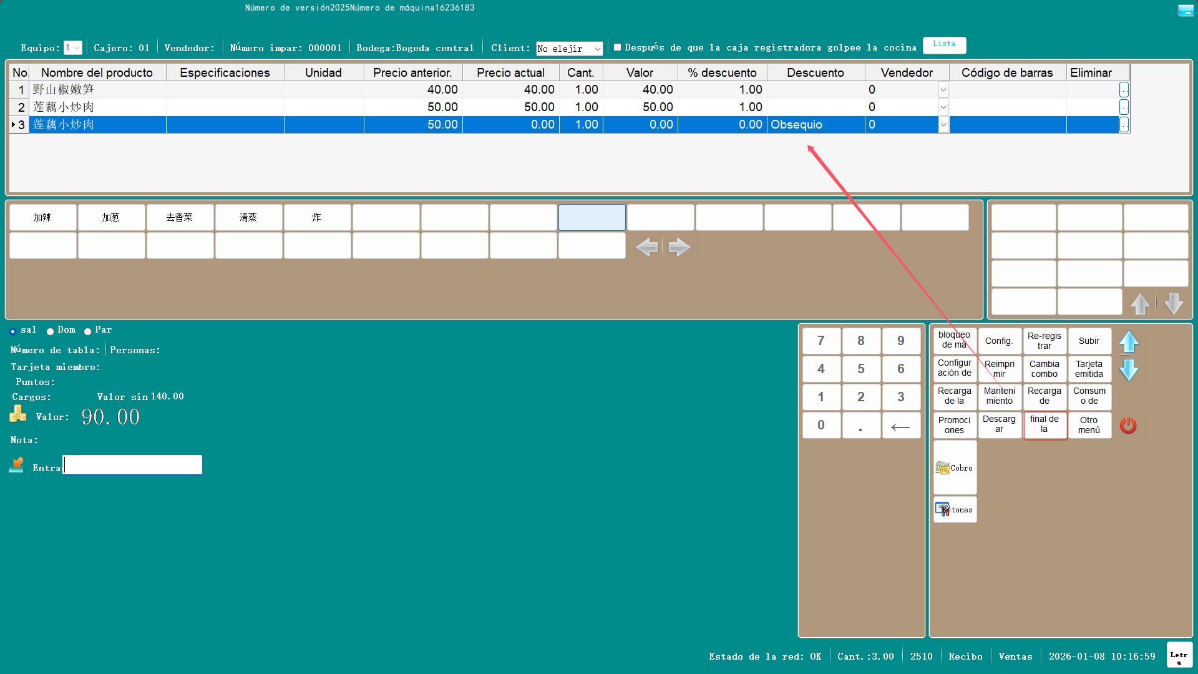Select the Par radio option
This screenshot has height=674, width=1198.
[88, 331]
